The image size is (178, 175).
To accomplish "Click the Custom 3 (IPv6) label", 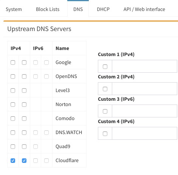I will (x=116, y=99).
